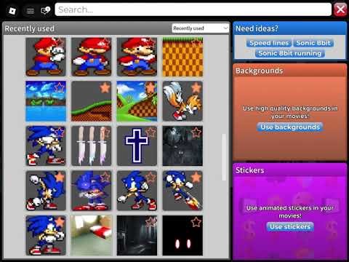Favorite the red eyes image star
The height and width of the screenshot is (262, 349).
[x=196, y=222]
